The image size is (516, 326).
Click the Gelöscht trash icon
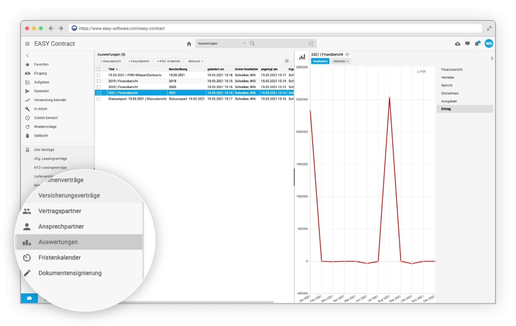pos(28,135)
